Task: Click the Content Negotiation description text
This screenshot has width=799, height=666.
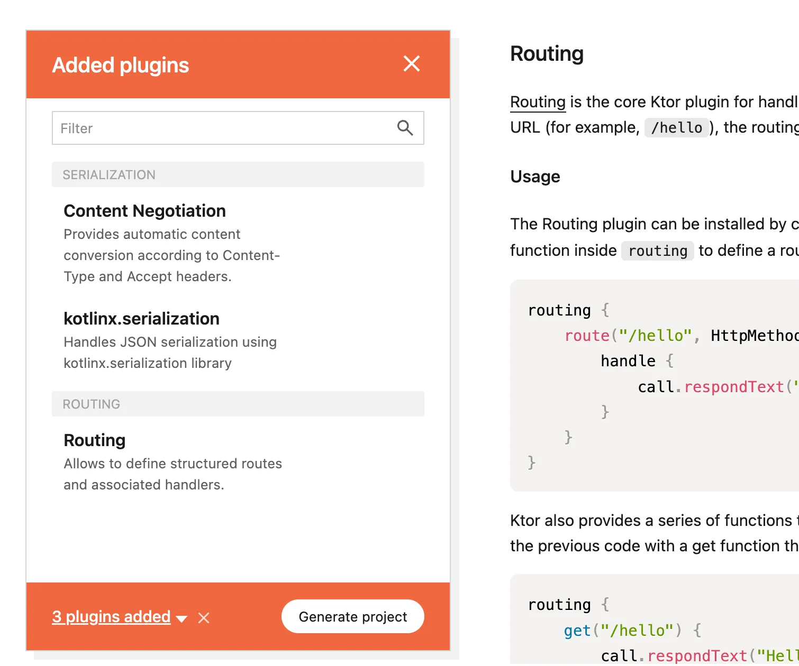Action: point(171,255)
